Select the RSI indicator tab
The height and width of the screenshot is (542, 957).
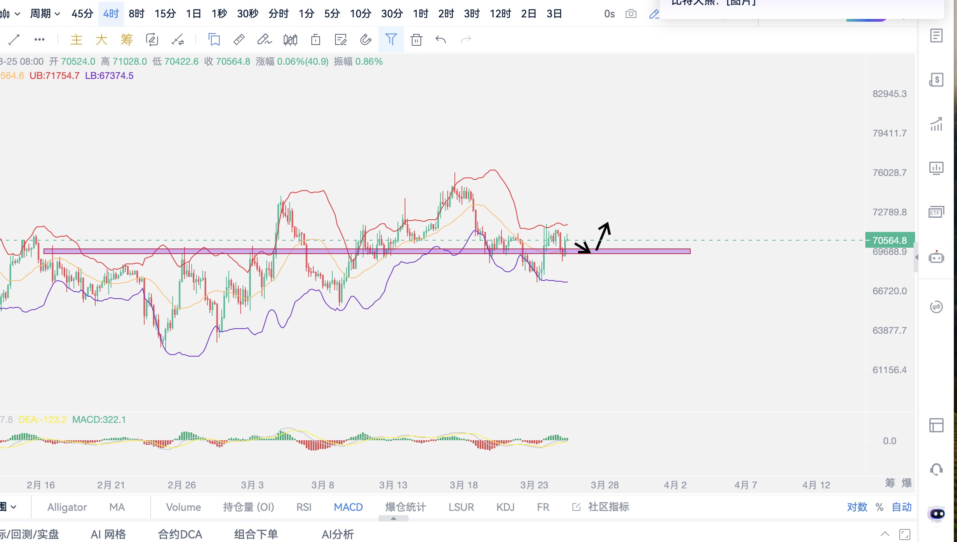(x=304, y=507)
